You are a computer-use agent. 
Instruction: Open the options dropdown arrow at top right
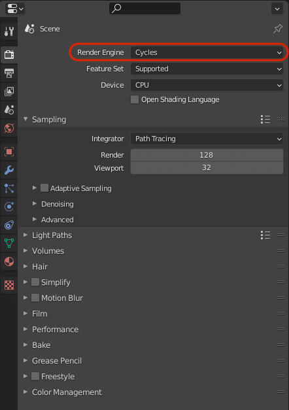[277, 9]
